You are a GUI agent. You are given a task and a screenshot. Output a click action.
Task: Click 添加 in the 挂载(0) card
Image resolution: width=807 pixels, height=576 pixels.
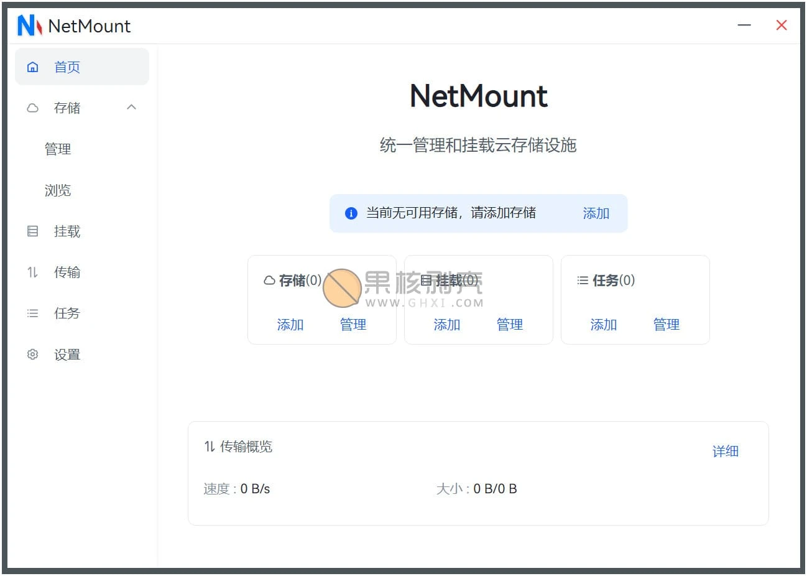pos(447,325)
